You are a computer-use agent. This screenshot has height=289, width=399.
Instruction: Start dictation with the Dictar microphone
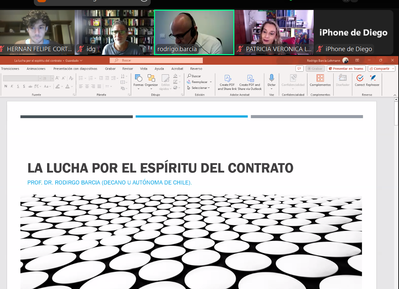(272, 78)
